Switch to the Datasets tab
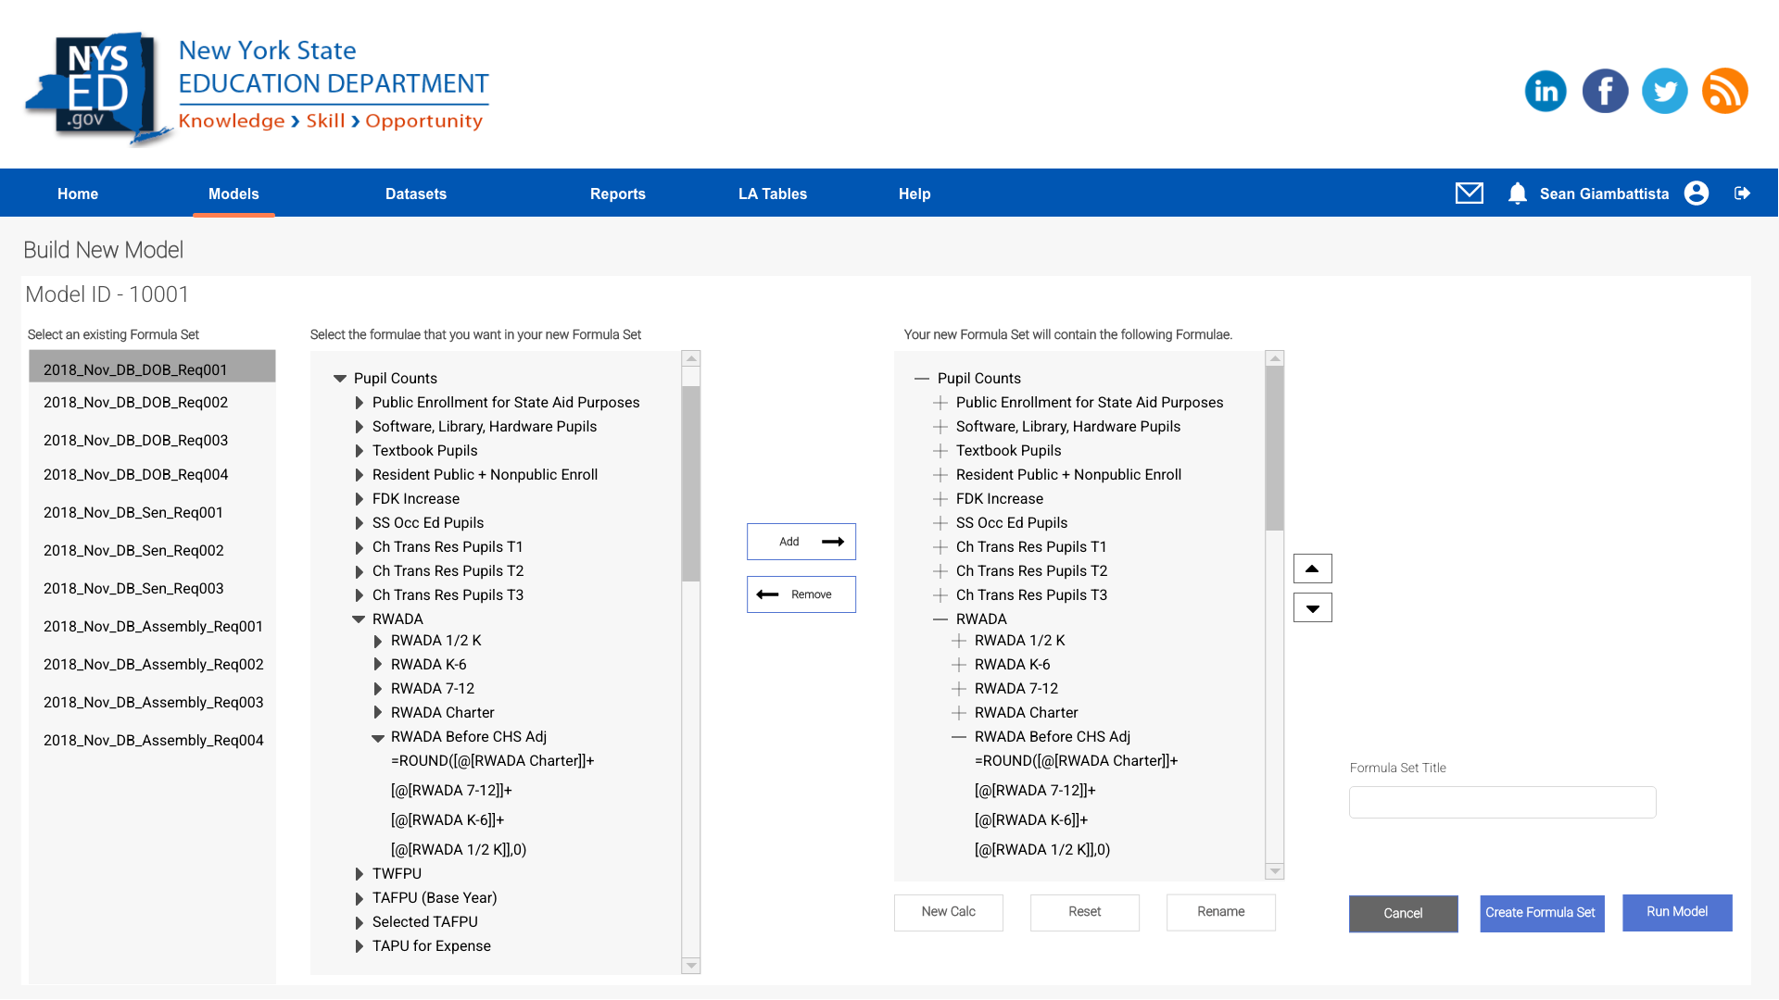The width and height of the screenshot is (1779, 1000). (x=416, y=194)
